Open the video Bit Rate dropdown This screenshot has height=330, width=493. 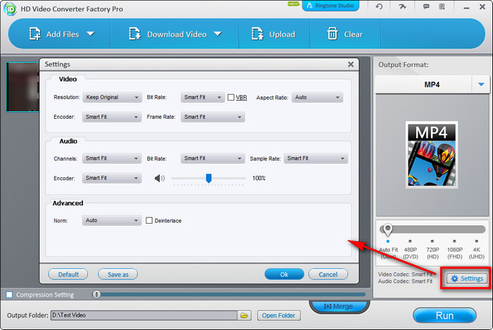coord(203,97)
